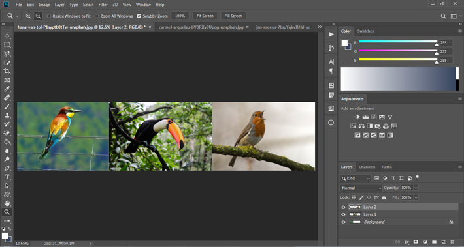Open the Character panel icon
Screen dimensions: 464x247
click(331, 62)
